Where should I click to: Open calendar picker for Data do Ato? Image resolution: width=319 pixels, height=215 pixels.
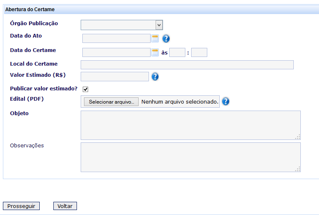[155, 39]
